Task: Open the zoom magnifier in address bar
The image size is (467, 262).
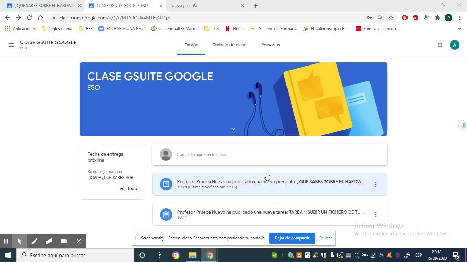Action: (x=380, y=18)
